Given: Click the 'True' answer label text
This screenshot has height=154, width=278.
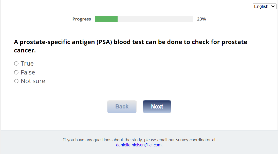Looking at the screenshot, I should (x=27, y=64).
